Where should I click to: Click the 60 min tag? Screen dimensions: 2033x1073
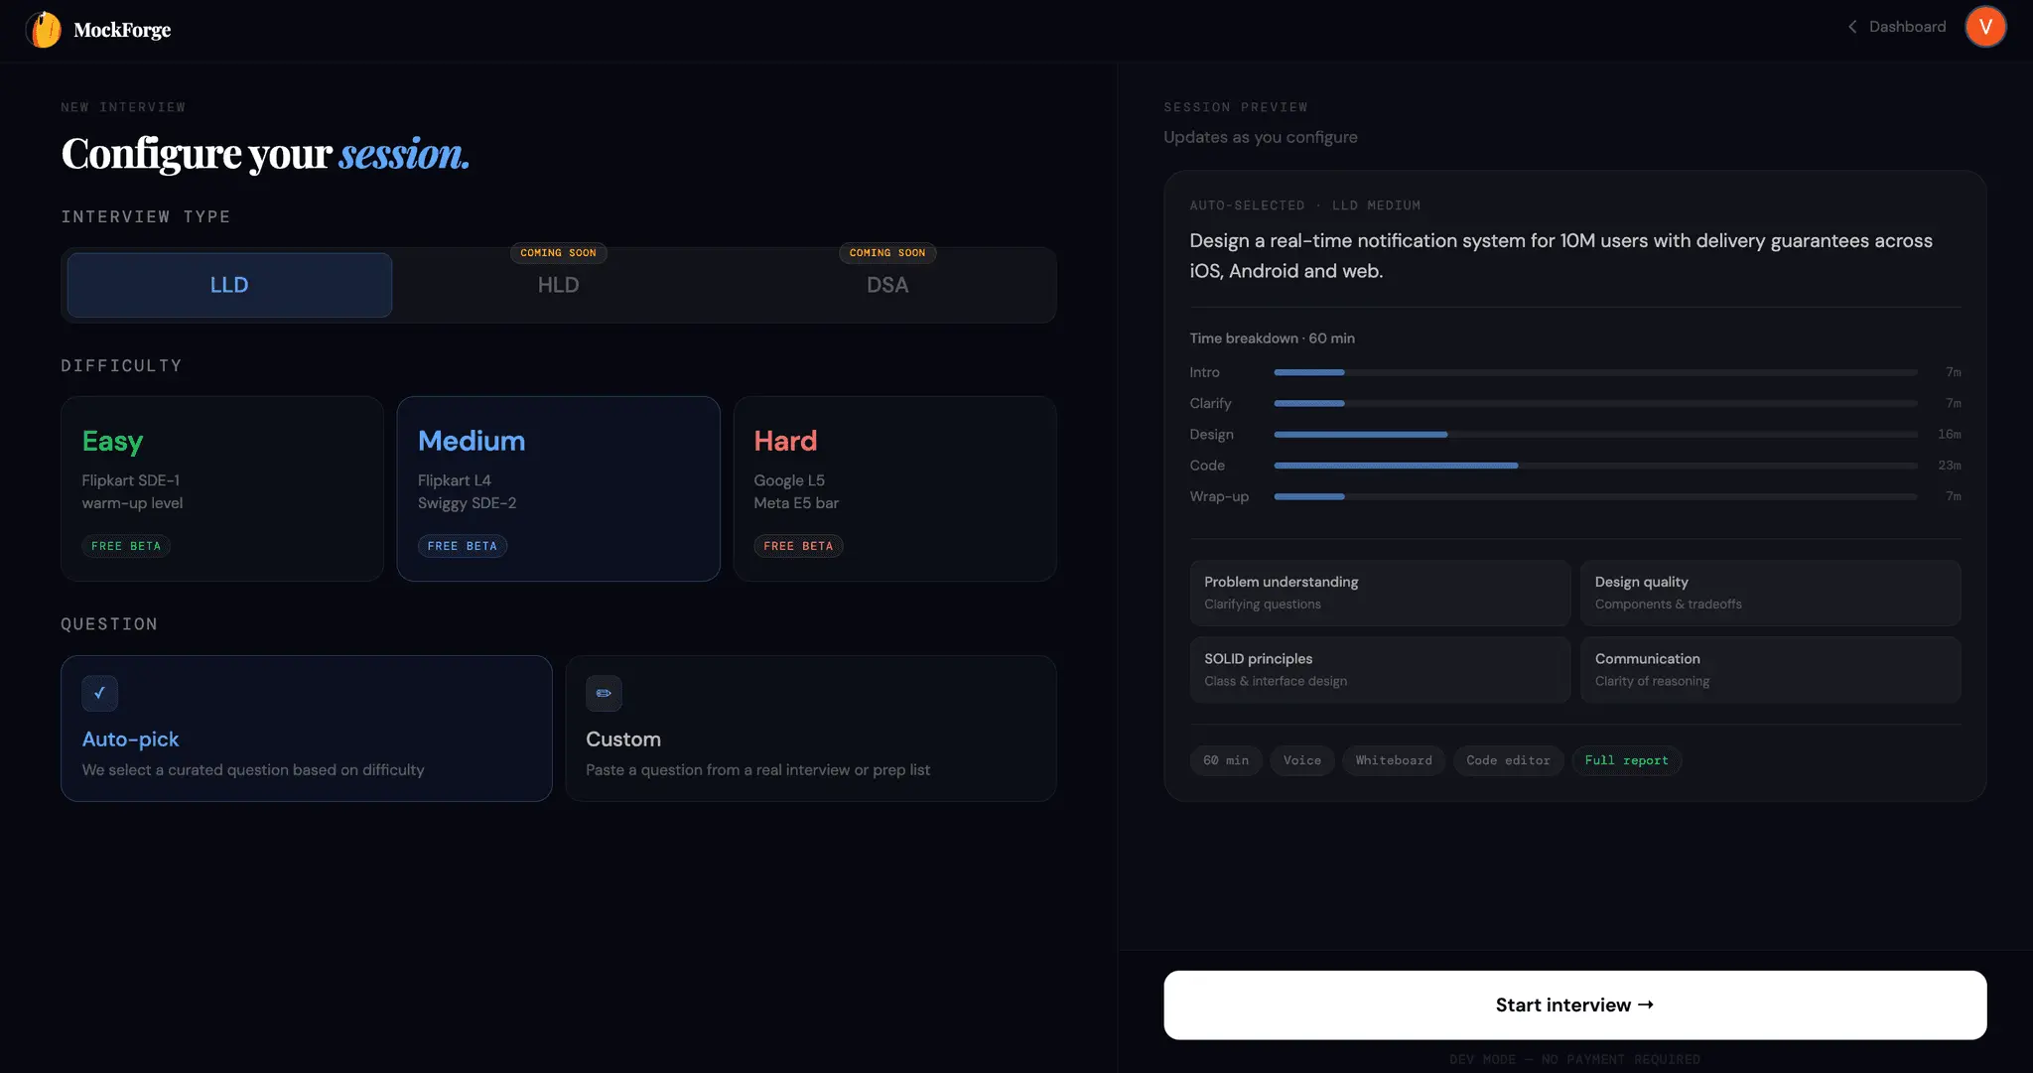coord(1226,760)
